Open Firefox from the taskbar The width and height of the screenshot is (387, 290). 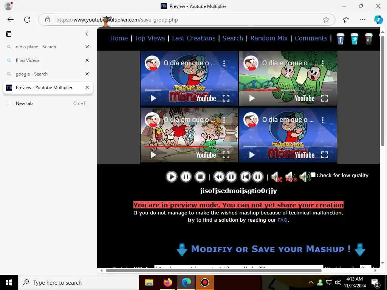click(167, 282)
